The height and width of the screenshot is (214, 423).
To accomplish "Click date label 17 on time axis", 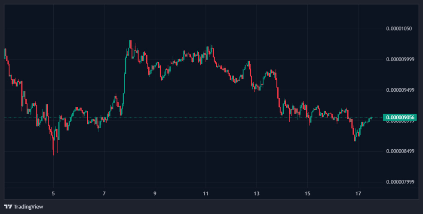I will pos(358,194).
